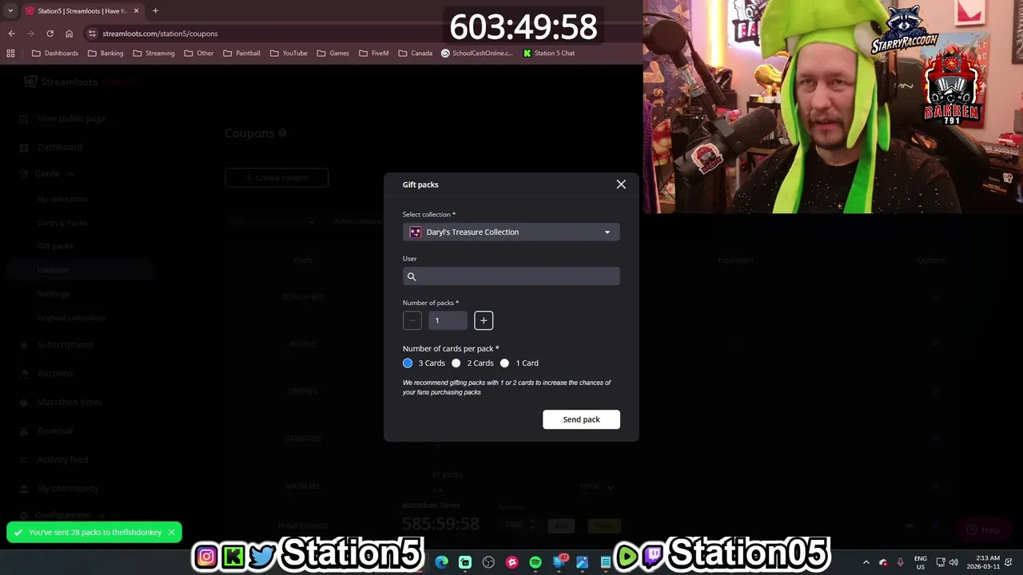The image size is (1023, 575).
Task: Select the 3 Cards option
Action: tap(408, 363)
